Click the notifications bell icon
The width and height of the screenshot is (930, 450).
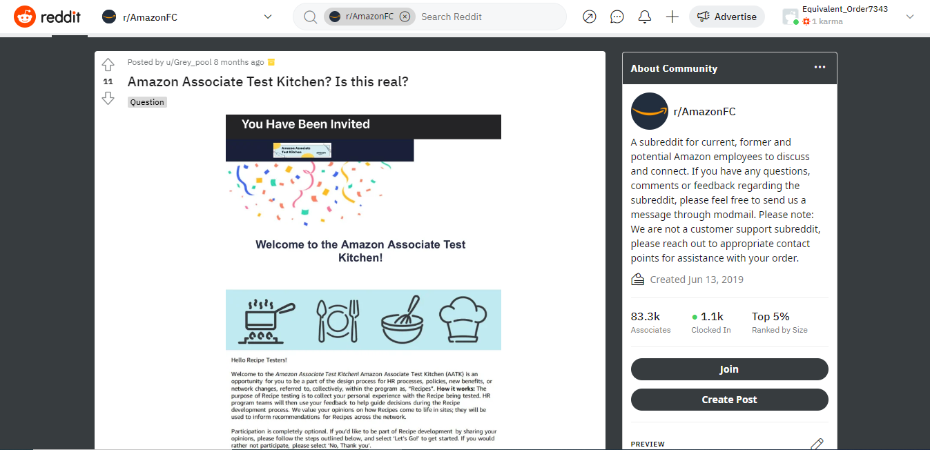click(644, 17)
